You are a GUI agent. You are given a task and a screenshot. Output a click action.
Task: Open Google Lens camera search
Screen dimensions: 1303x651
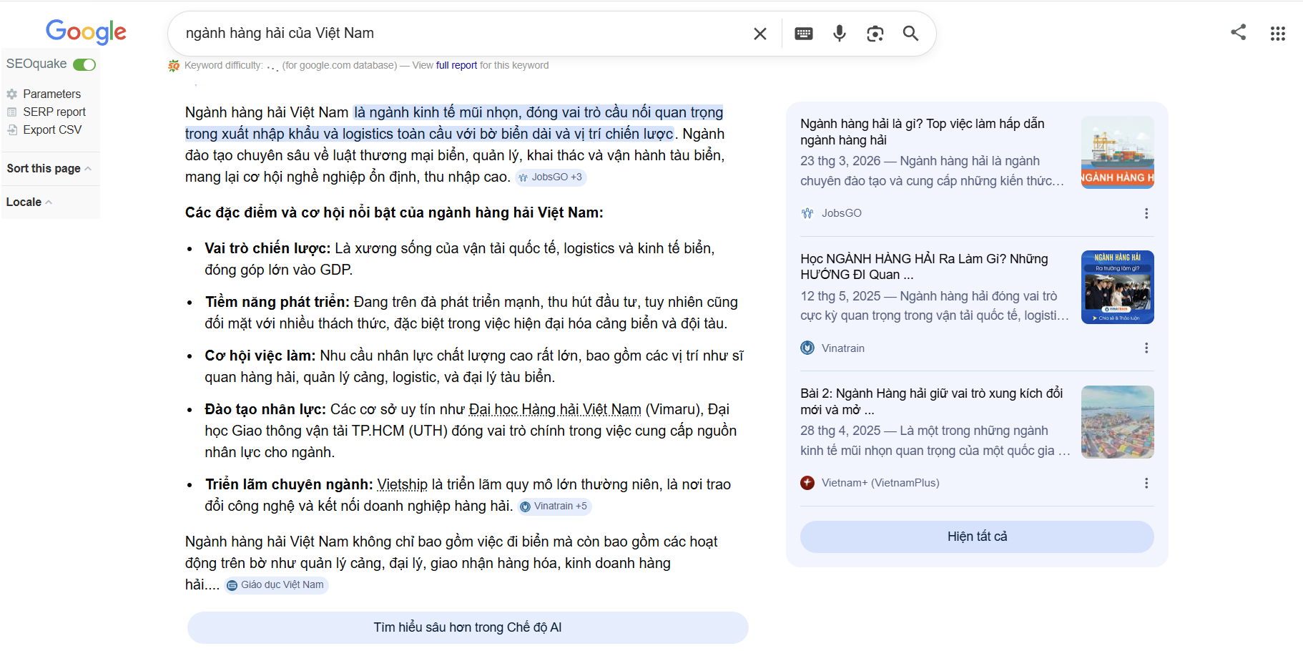click(875, 33)
